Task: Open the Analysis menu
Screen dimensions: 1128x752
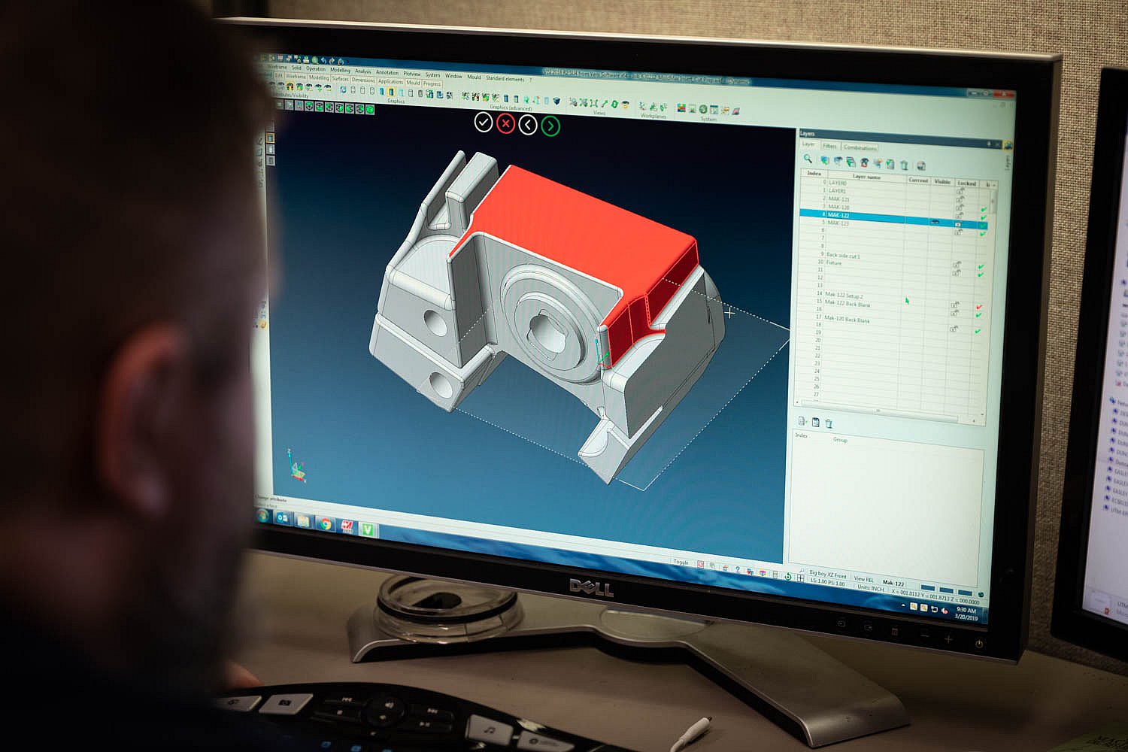Action: point(363,71)
